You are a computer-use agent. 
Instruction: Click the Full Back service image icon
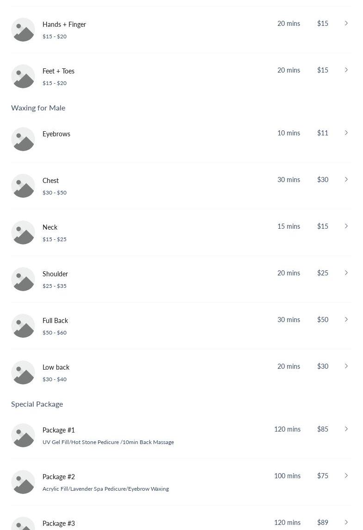23,326
